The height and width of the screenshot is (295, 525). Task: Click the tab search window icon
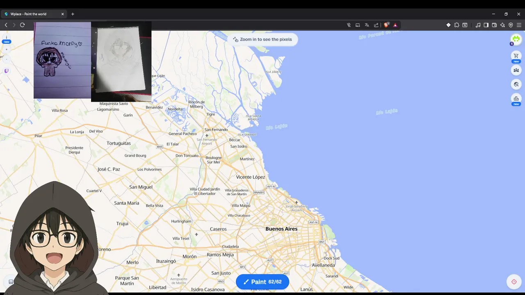465,25
